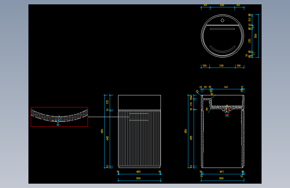Select the 341 dimension above section view
This screenshot has height=188, width=290.
coord(226,87)
